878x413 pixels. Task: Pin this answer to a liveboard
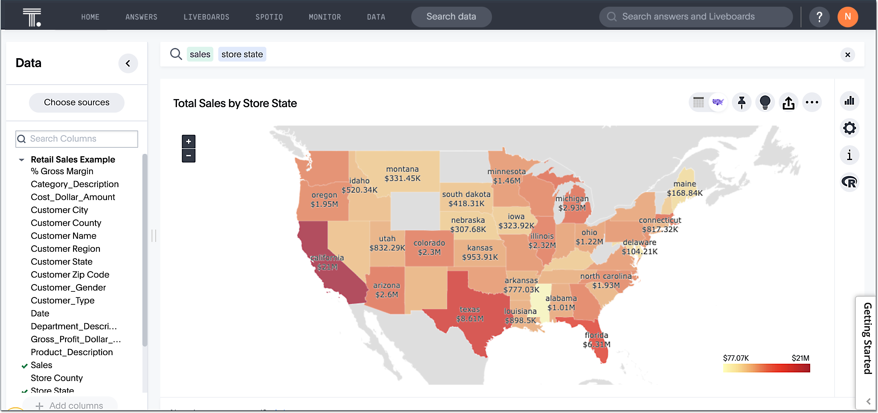(742, 102)
